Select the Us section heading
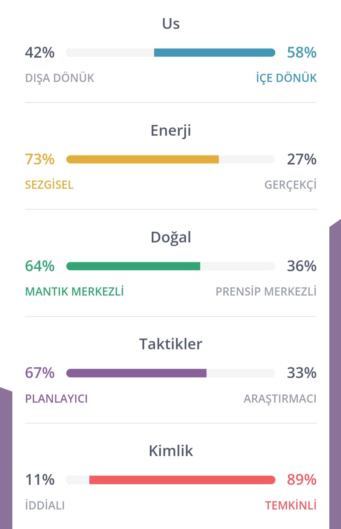Image resolution: width=341 pixels, height=529 pixels. [171, 23]
